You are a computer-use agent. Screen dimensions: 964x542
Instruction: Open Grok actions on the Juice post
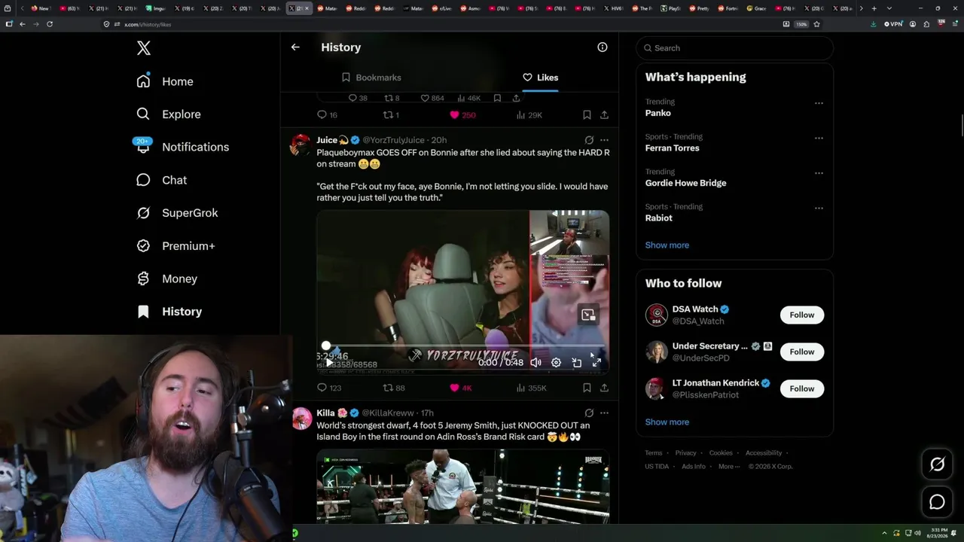(589, 140)
